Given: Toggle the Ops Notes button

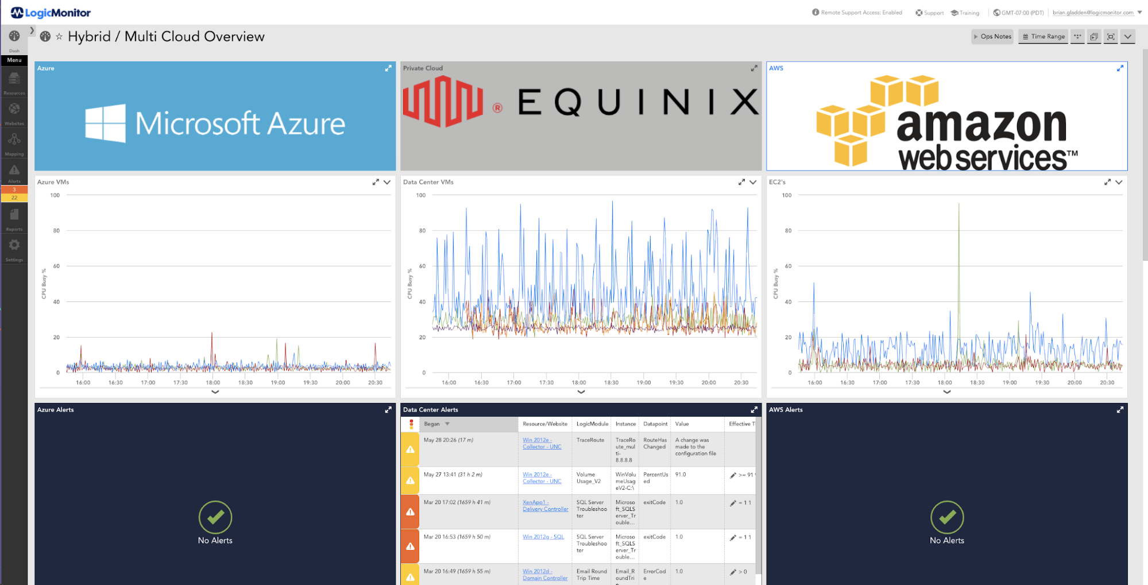Looking at the screenshot, I should 992,37.
